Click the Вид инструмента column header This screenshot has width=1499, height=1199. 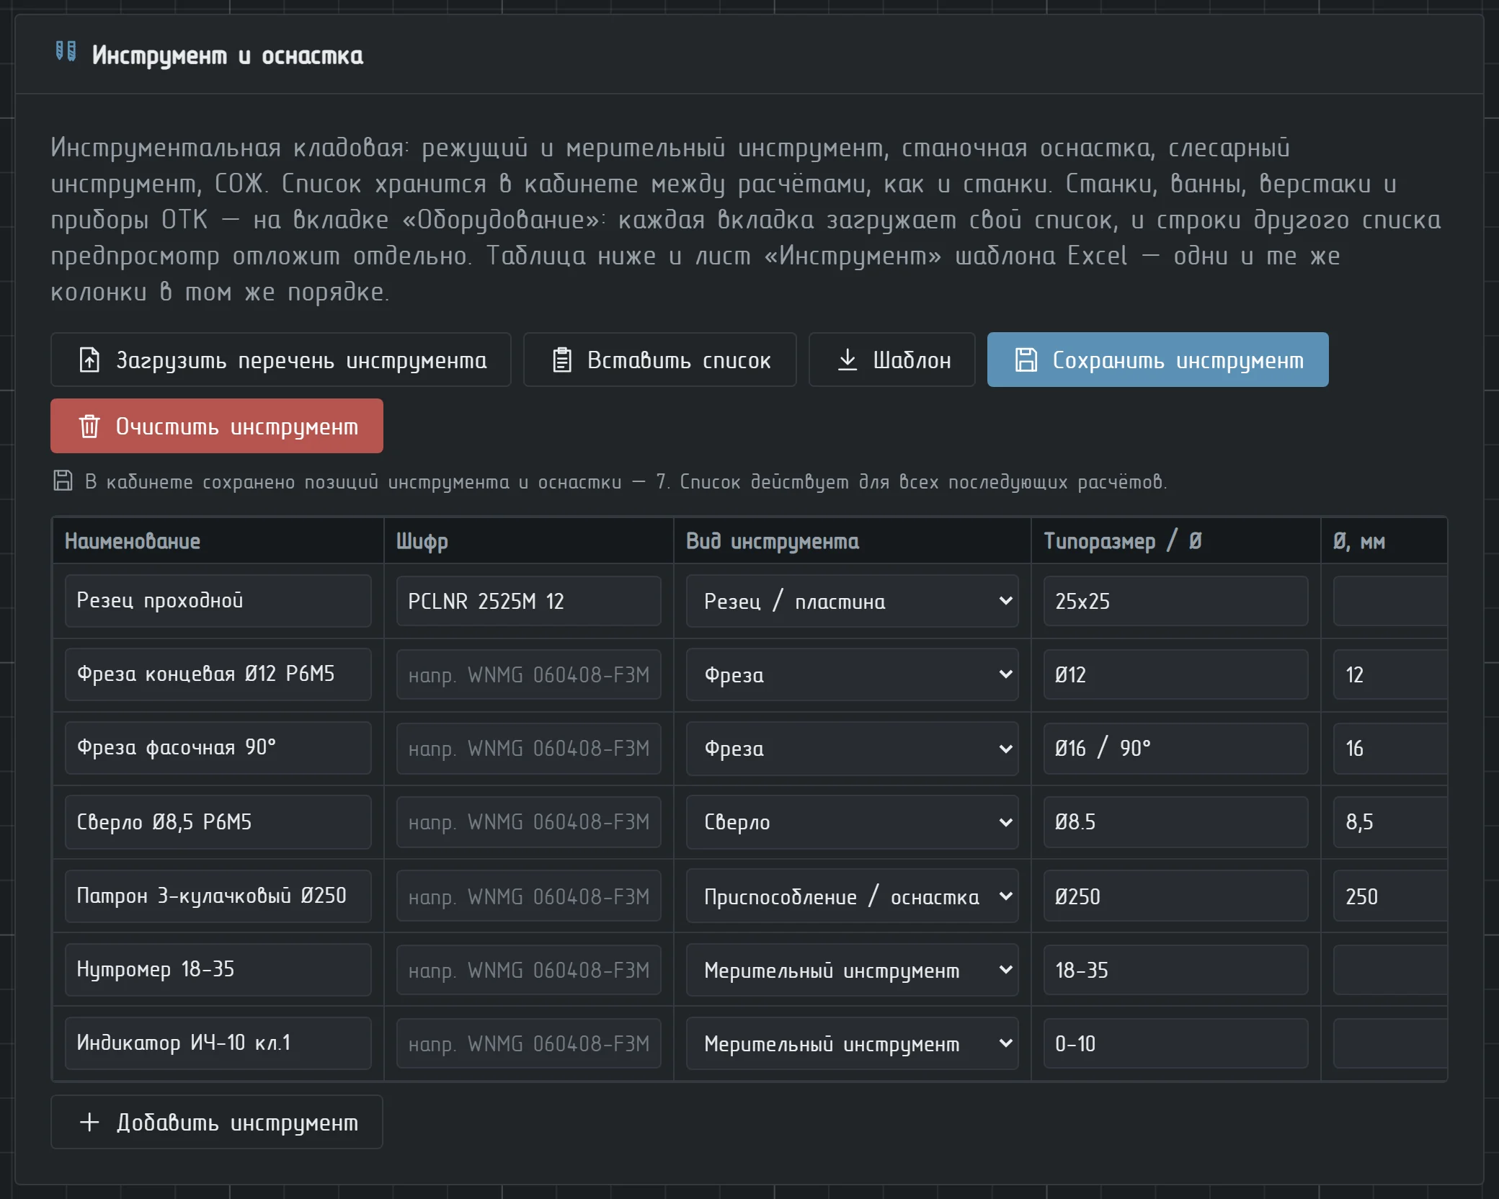pyautogui.click(x=852, y=541)
